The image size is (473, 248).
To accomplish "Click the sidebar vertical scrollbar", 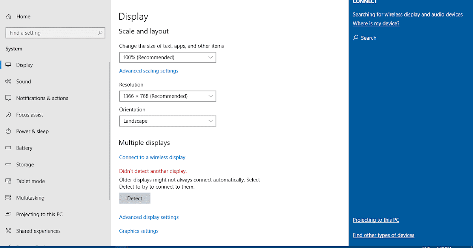I will point(110,131).
